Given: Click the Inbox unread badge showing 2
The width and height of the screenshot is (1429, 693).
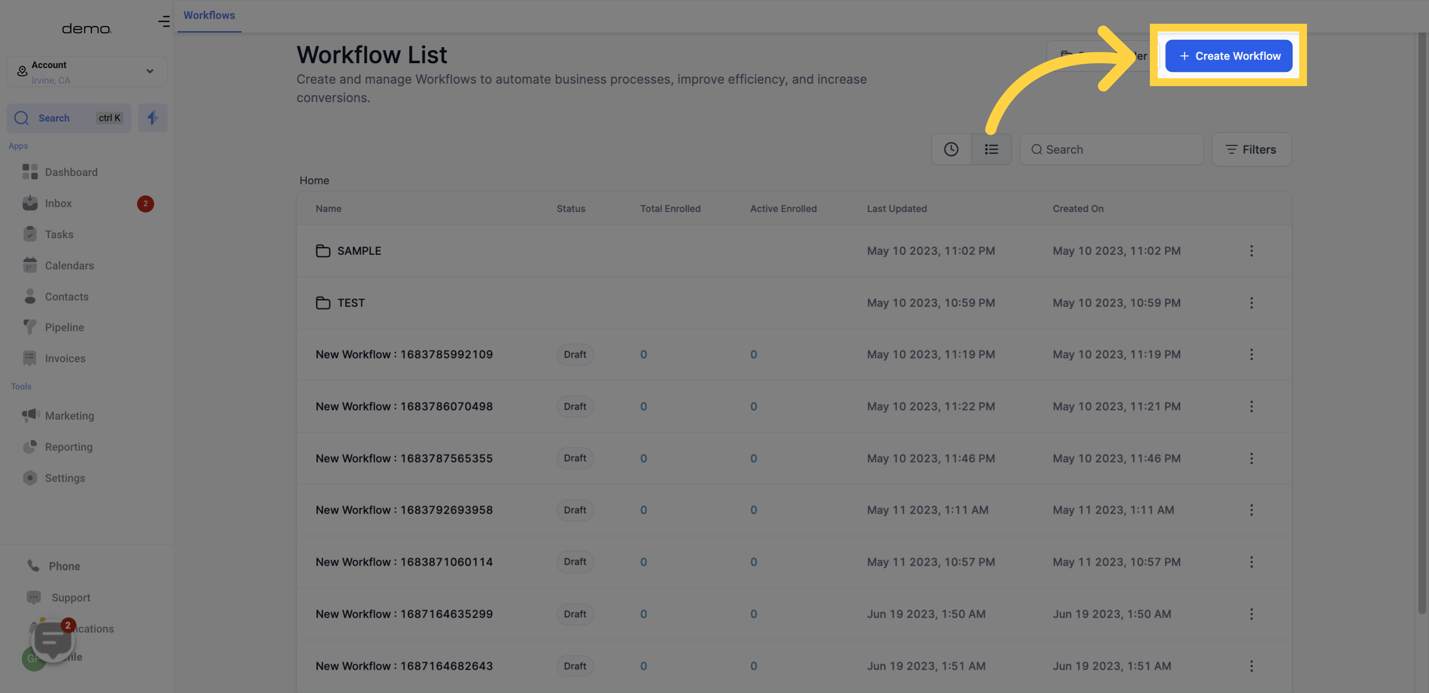Looking at the screenshot, I should point(145,204).
